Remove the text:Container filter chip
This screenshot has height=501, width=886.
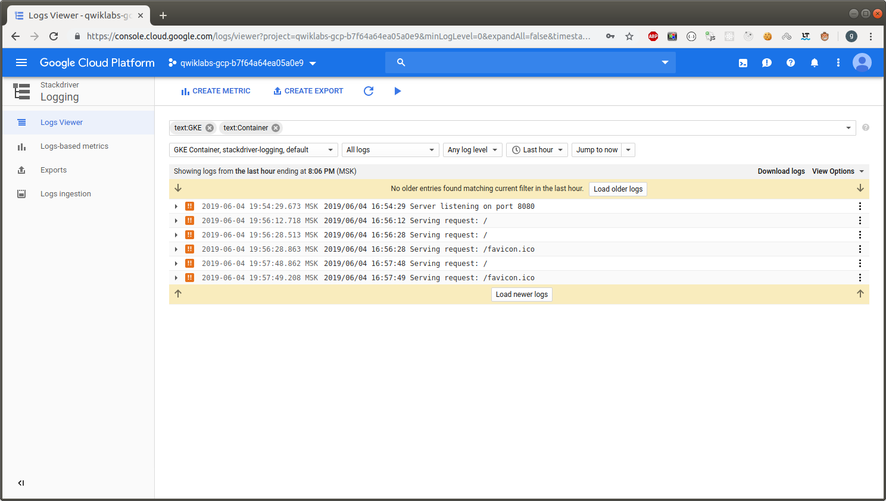276,128
